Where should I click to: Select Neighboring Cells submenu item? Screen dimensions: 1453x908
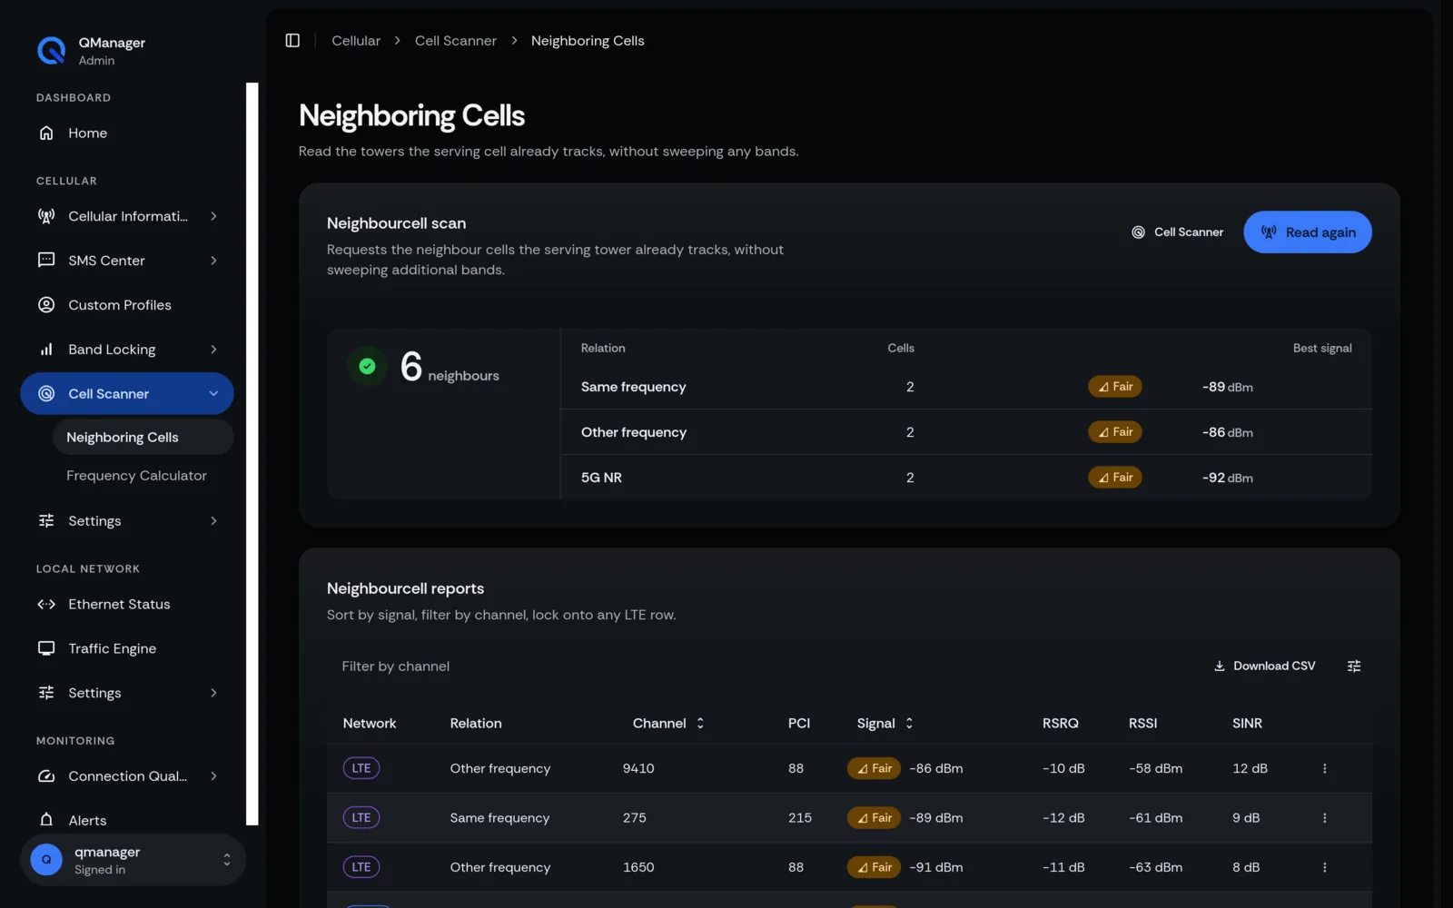[x=143, y=438]
